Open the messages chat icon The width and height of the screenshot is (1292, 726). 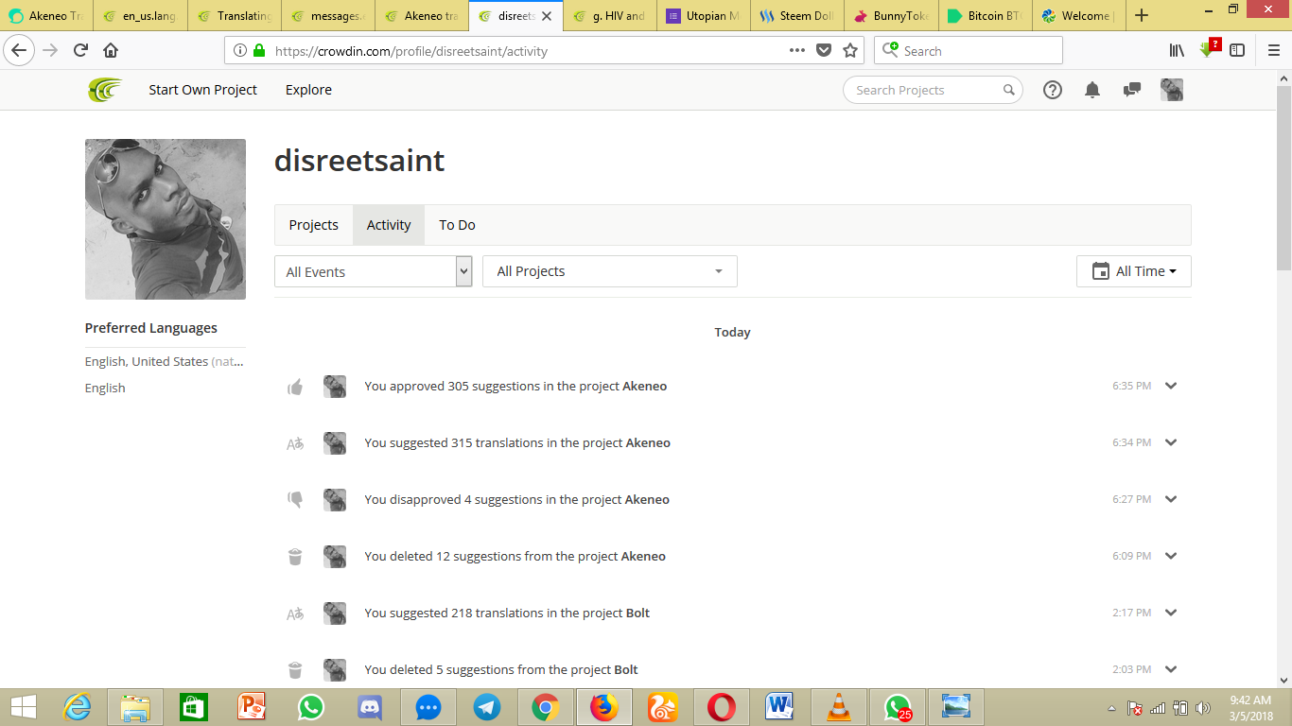click(x=1131, y=90)
